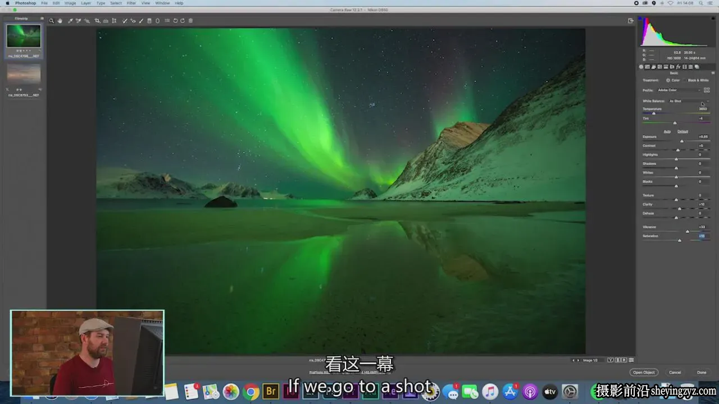The image size is (719, 404).
Task: Click the Exposure value field
Action: pos(703,136)
